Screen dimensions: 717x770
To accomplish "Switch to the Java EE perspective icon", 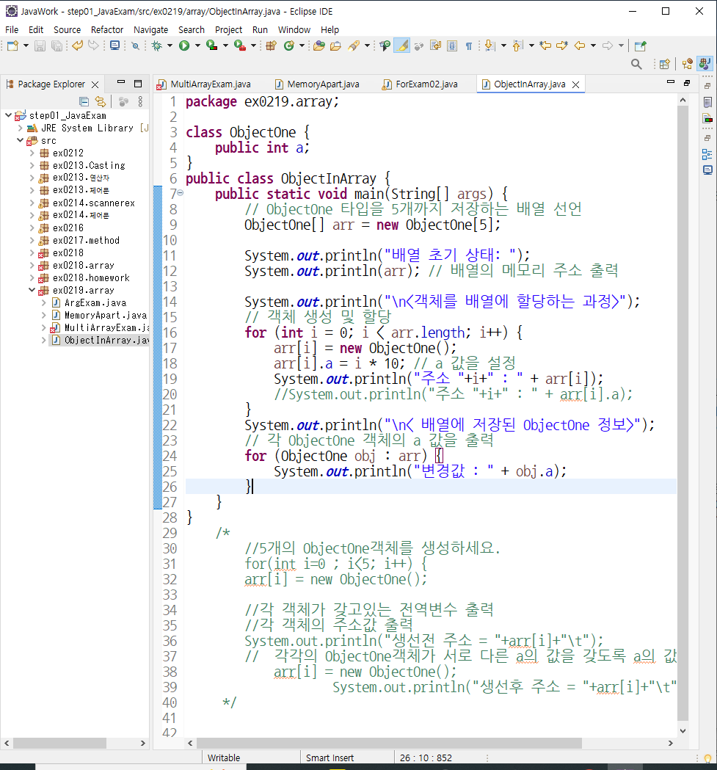I will coord(688,64).
